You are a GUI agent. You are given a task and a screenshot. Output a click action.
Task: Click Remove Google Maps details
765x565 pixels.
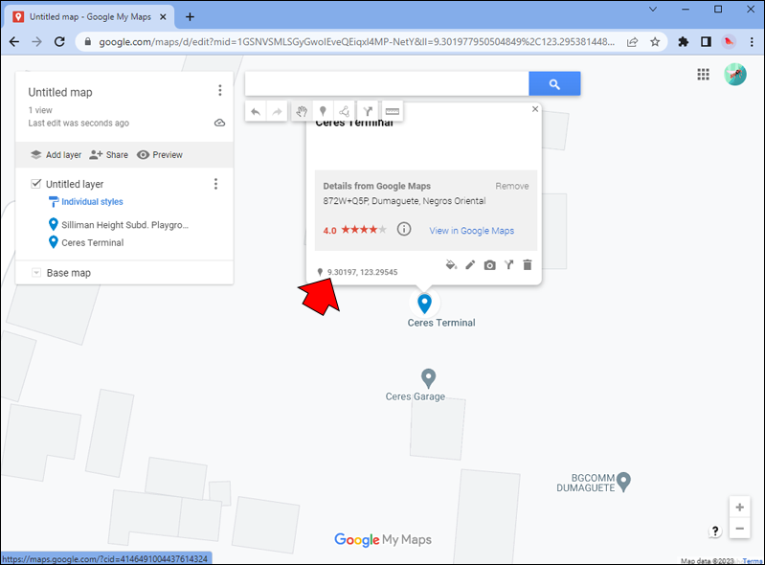click(512, 186)
